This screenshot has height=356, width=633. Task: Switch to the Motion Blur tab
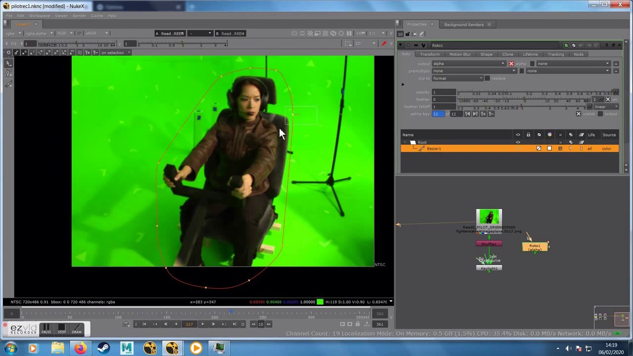[460, 54]
